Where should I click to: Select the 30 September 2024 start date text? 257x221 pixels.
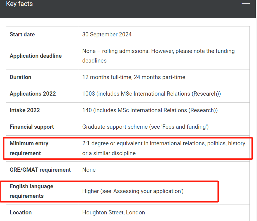pos(107,35)
